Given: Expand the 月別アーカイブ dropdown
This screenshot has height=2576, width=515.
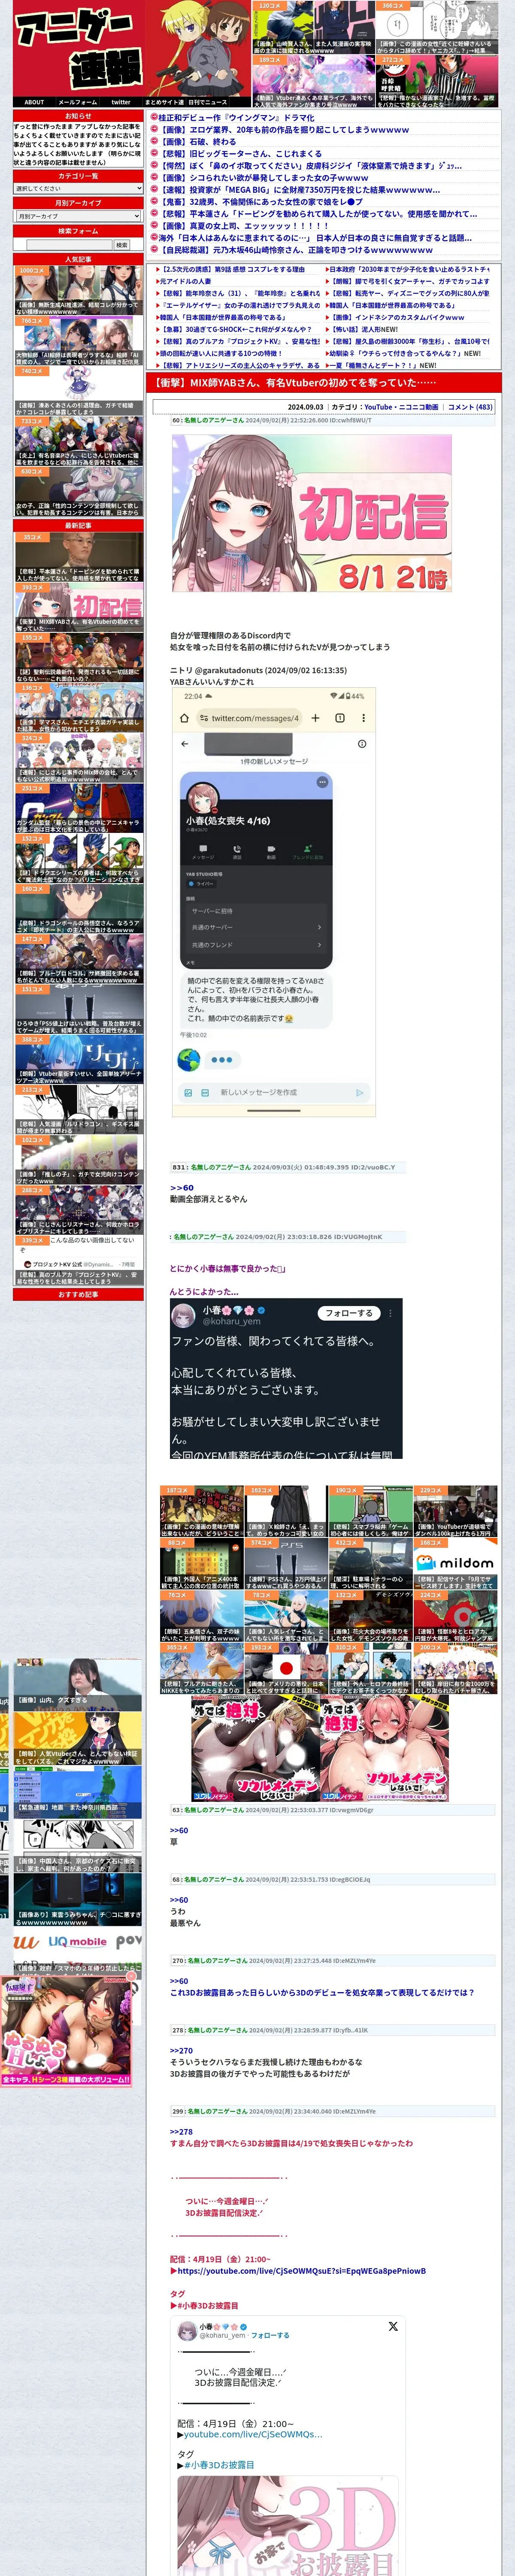Looking at the screenshot, I should 78,216.
